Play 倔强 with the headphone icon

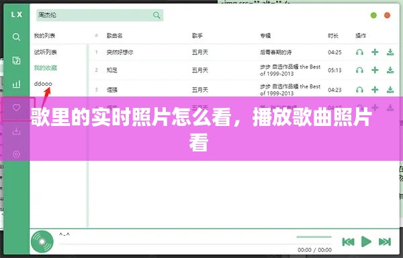359,90
